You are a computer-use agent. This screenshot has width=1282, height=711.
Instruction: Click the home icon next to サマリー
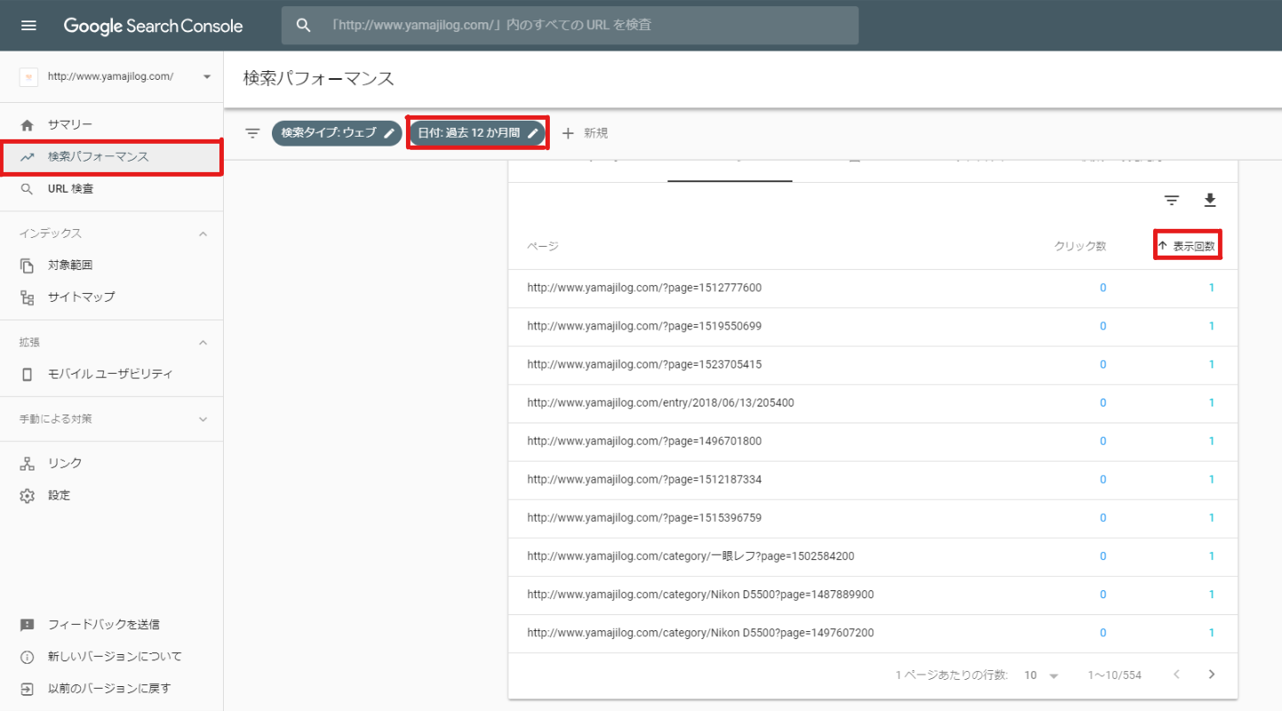(x=28, y=124)
